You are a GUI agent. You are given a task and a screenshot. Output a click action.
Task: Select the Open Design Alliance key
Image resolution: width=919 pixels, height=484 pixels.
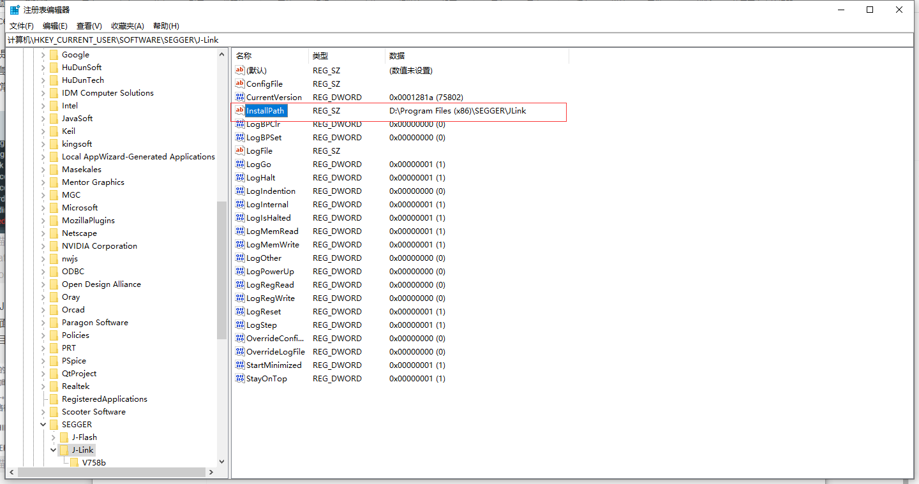click(x=101, y=284)
